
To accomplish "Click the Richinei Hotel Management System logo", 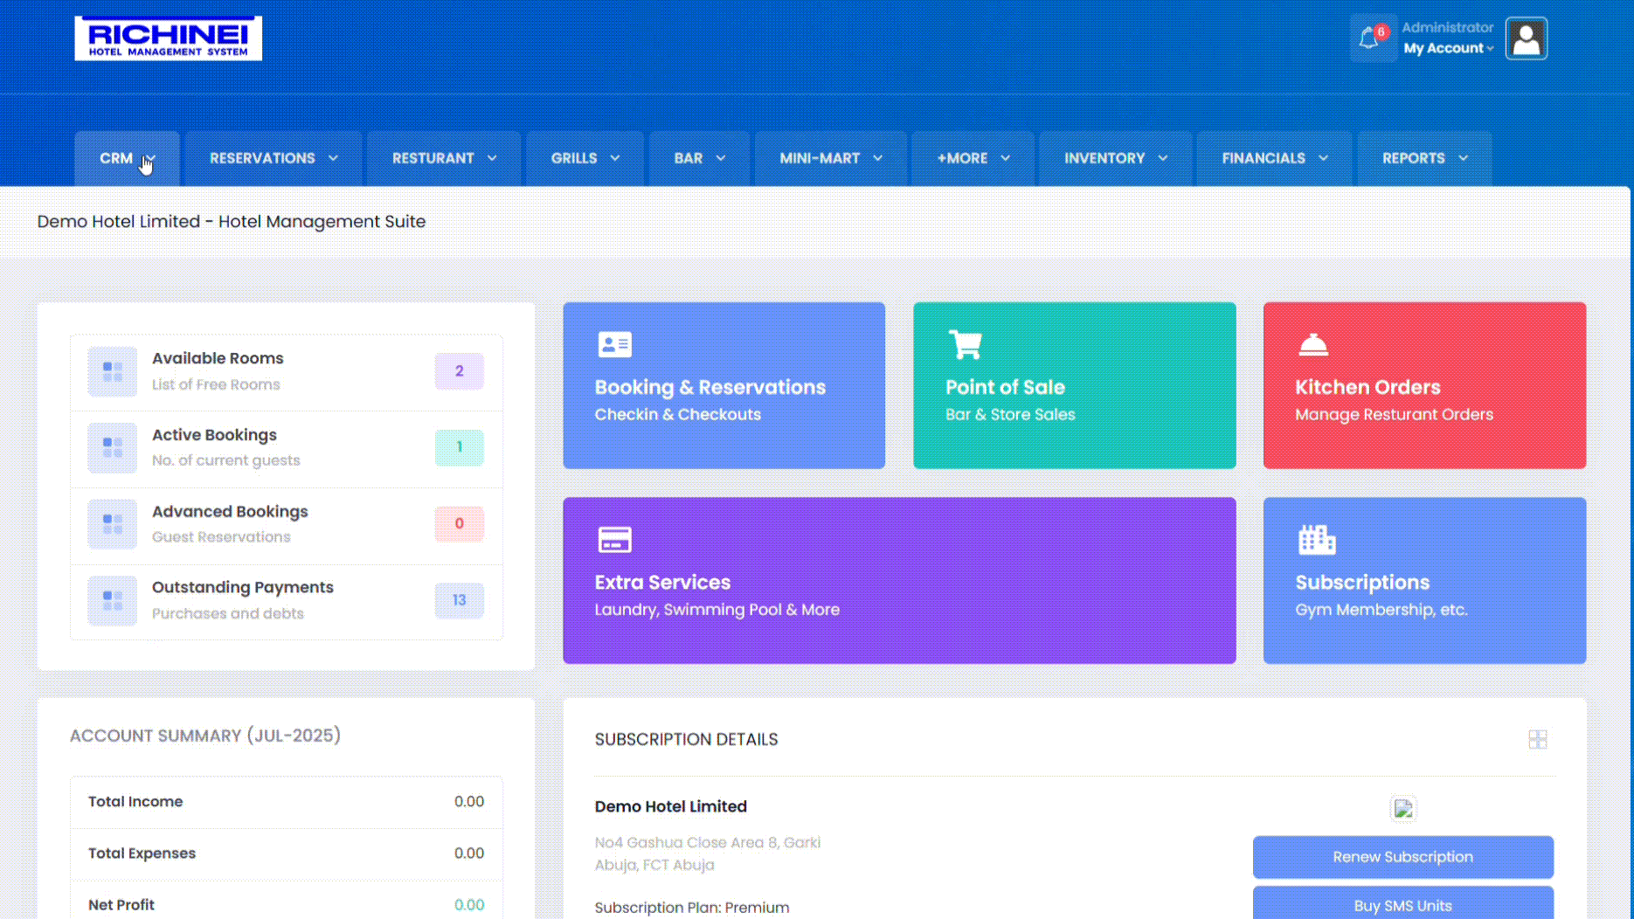I will tap(168, 38).
